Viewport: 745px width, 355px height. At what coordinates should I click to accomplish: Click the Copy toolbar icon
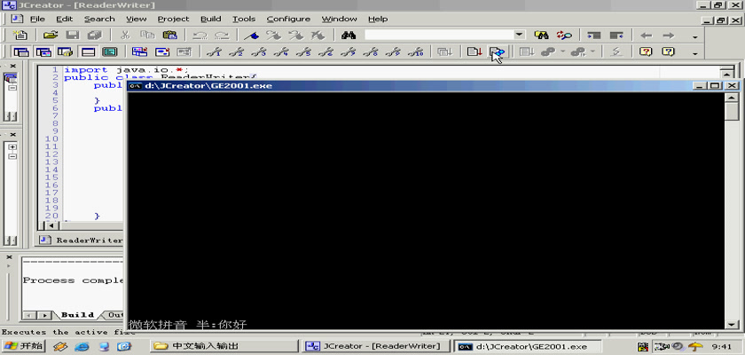tap(148, 35)
